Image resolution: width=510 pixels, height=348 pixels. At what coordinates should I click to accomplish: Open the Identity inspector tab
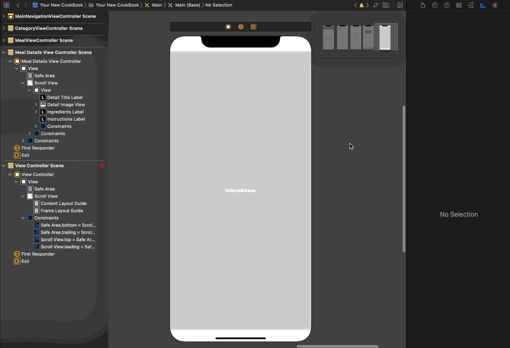459,5
